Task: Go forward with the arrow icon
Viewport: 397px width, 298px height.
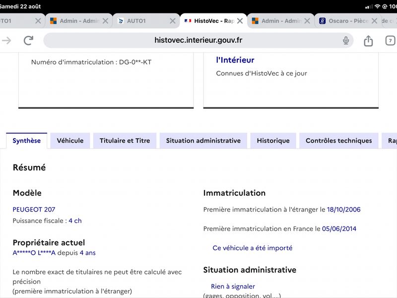Action: (6, 40)
